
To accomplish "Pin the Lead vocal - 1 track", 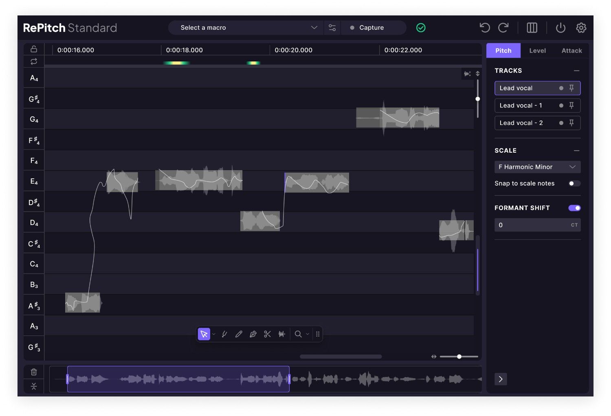I will (571, 105).
